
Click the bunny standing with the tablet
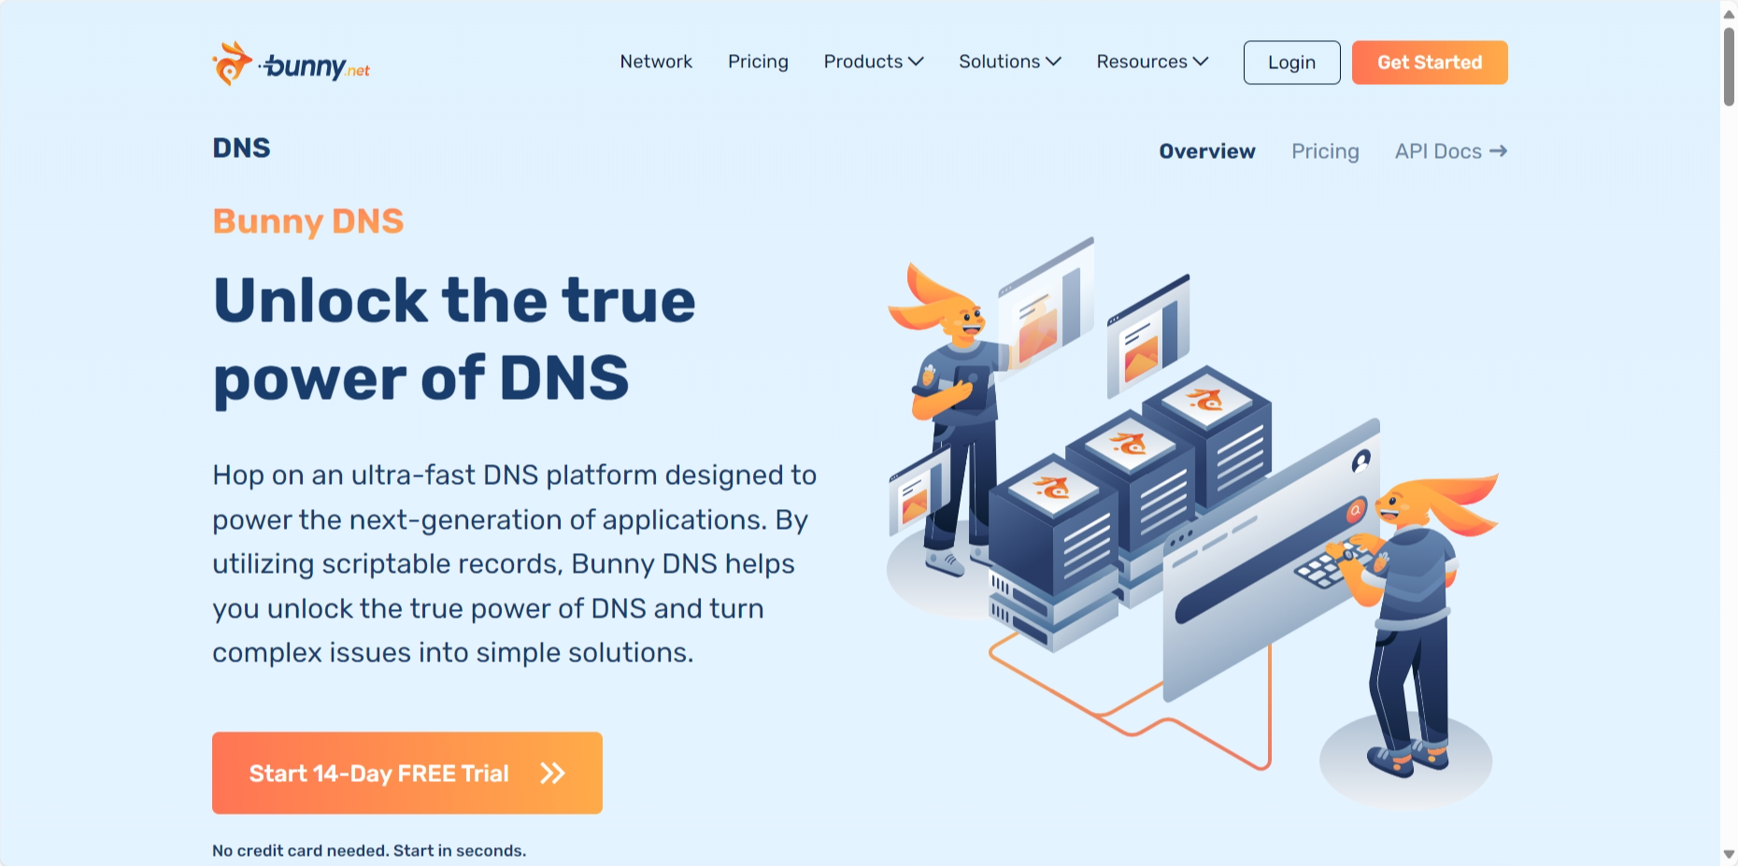pos(953,411)
